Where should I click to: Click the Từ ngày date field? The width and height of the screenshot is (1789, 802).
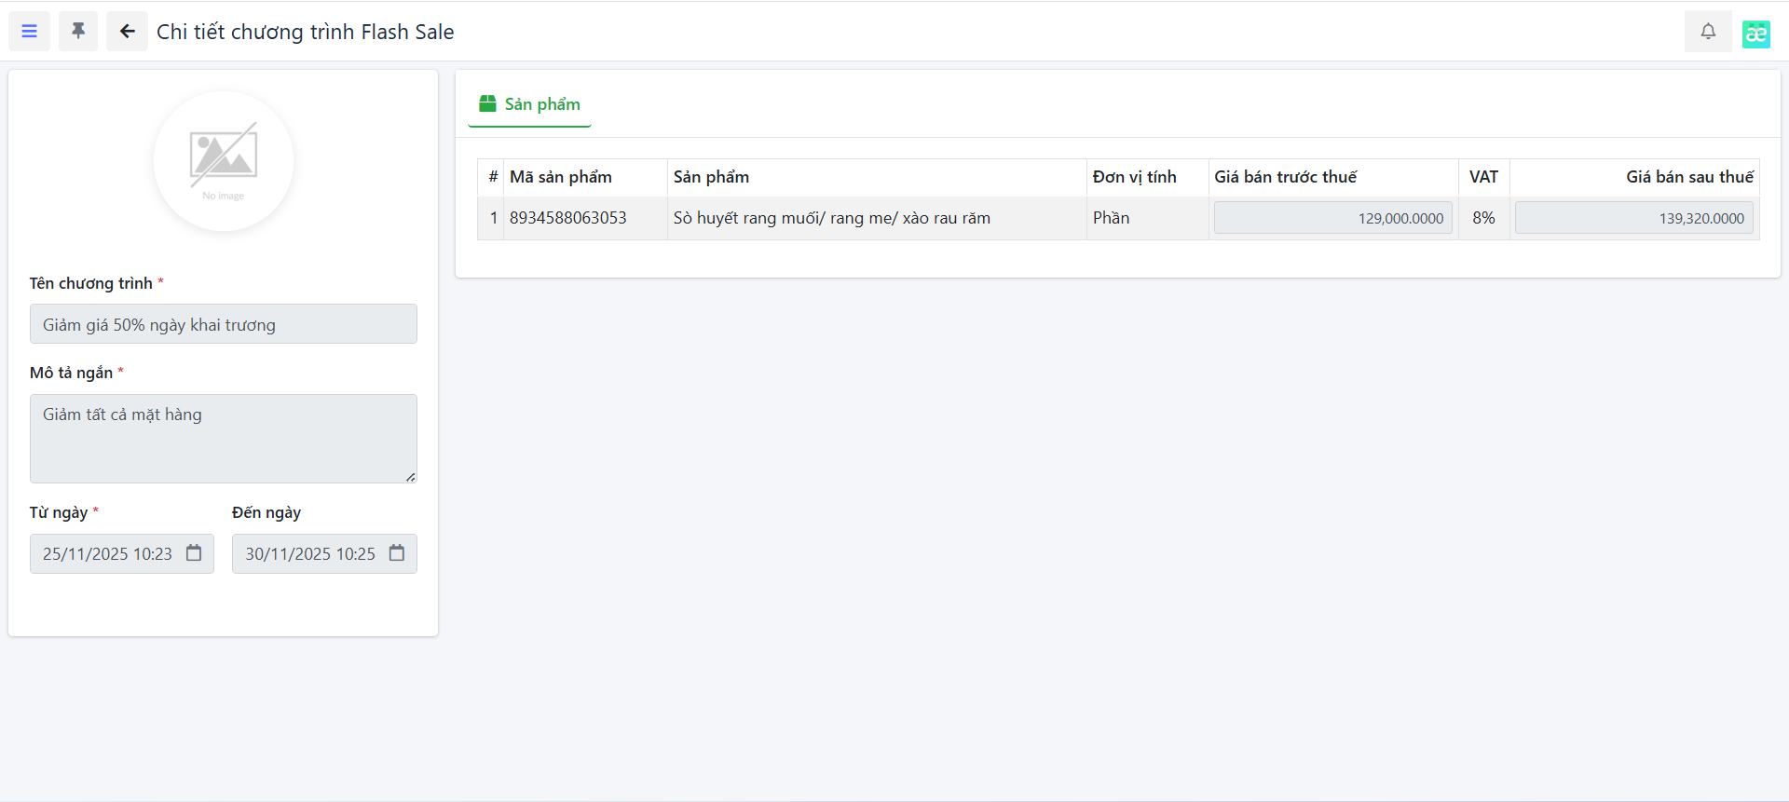click(x=107, y=554)
